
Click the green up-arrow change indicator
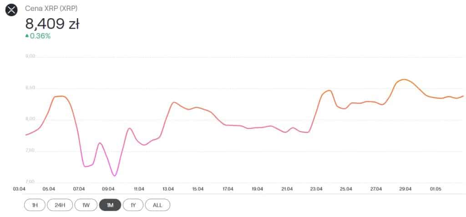[x=27, y=36]
